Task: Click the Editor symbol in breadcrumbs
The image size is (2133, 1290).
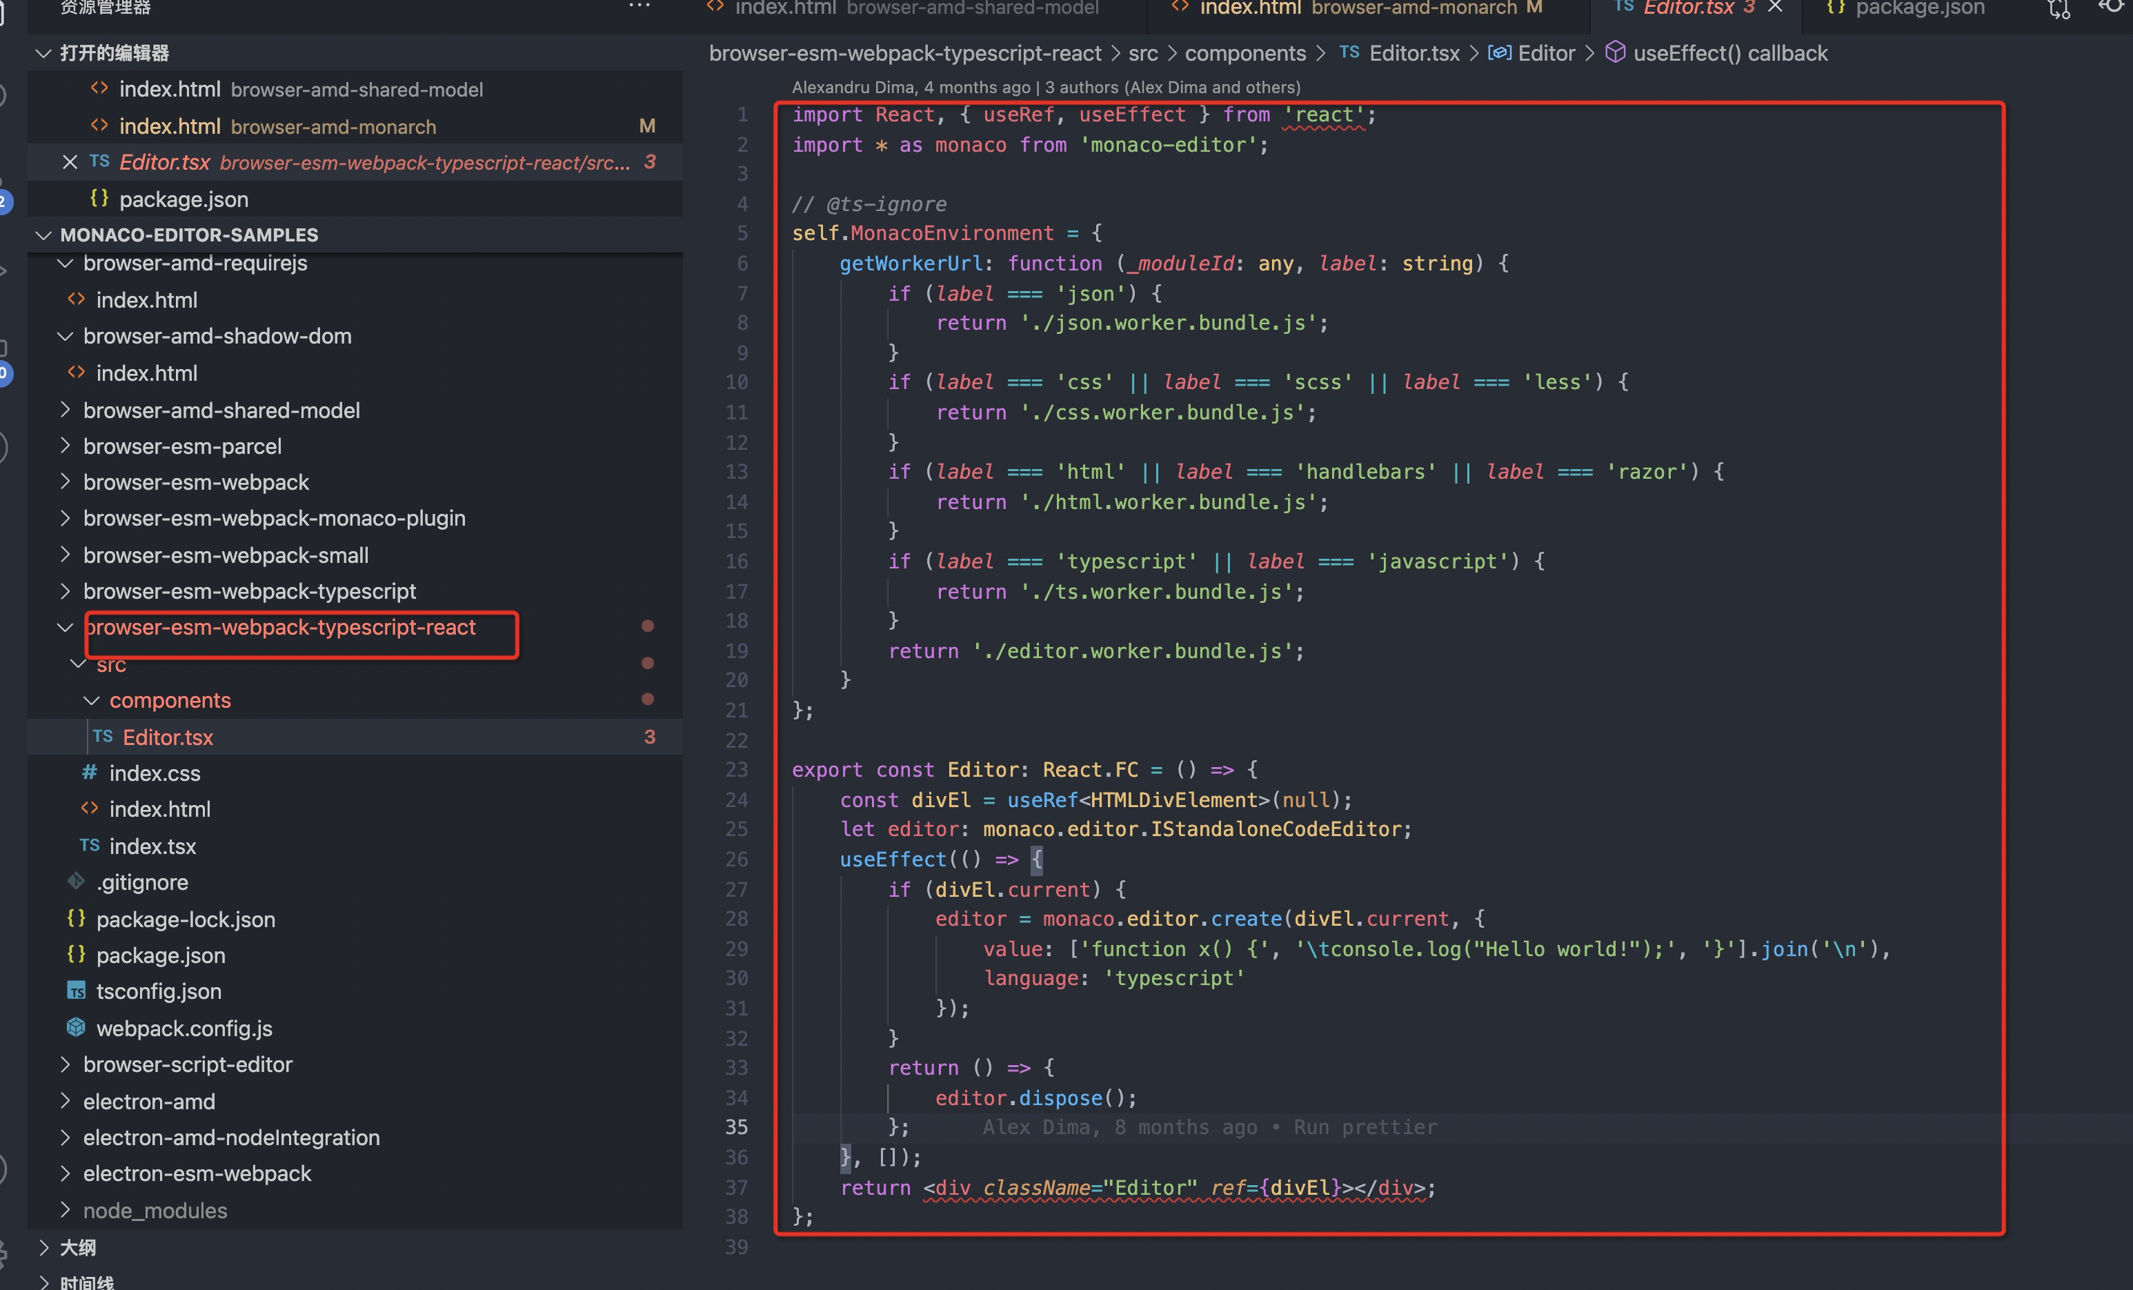Action: pos(1545,54)
